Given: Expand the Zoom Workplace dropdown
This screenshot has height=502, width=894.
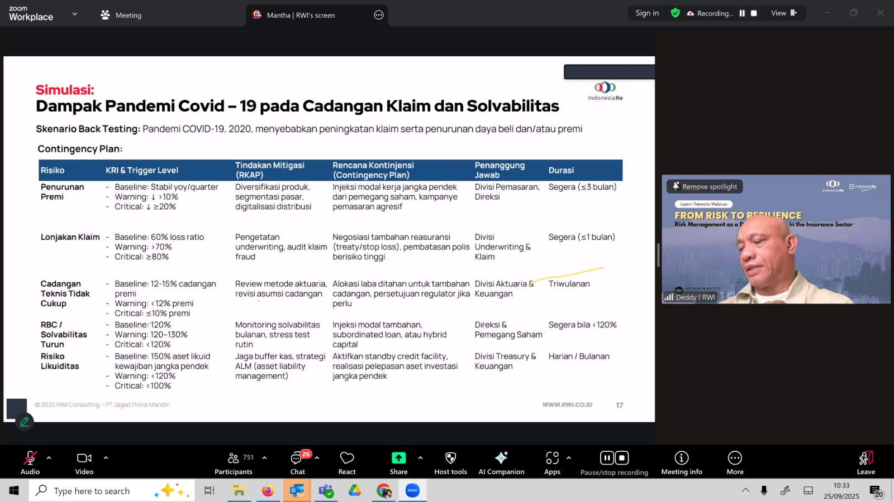Looking at the screenshot, I should pos(75,14).
